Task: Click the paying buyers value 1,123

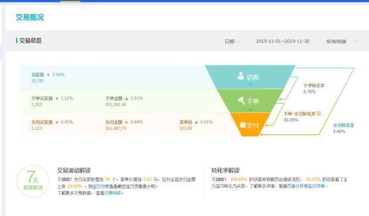Action: click(36, 129)
